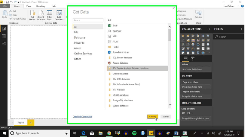Click the Cancel button

[166, 116]
